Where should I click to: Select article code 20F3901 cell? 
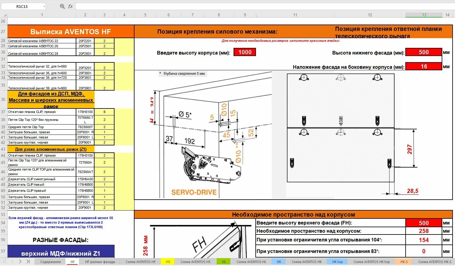coord(85,85)
